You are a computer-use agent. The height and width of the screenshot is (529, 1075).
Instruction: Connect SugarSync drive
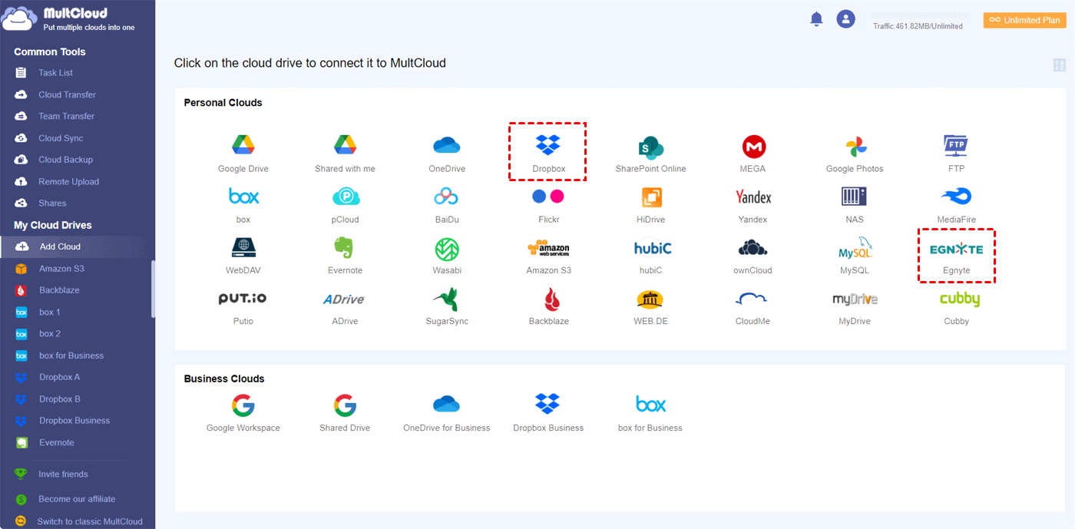[x=447, y=307]
